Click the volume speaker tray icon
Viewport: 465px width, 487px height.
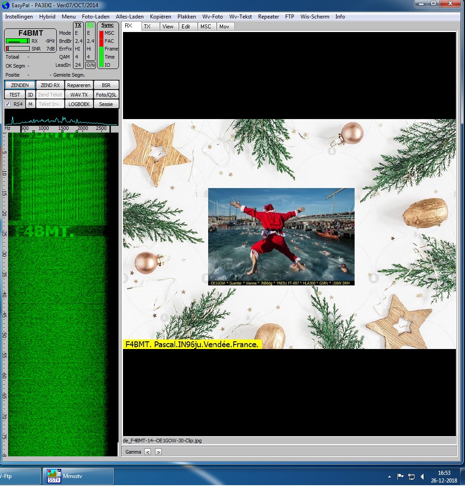tap(422, 477)
